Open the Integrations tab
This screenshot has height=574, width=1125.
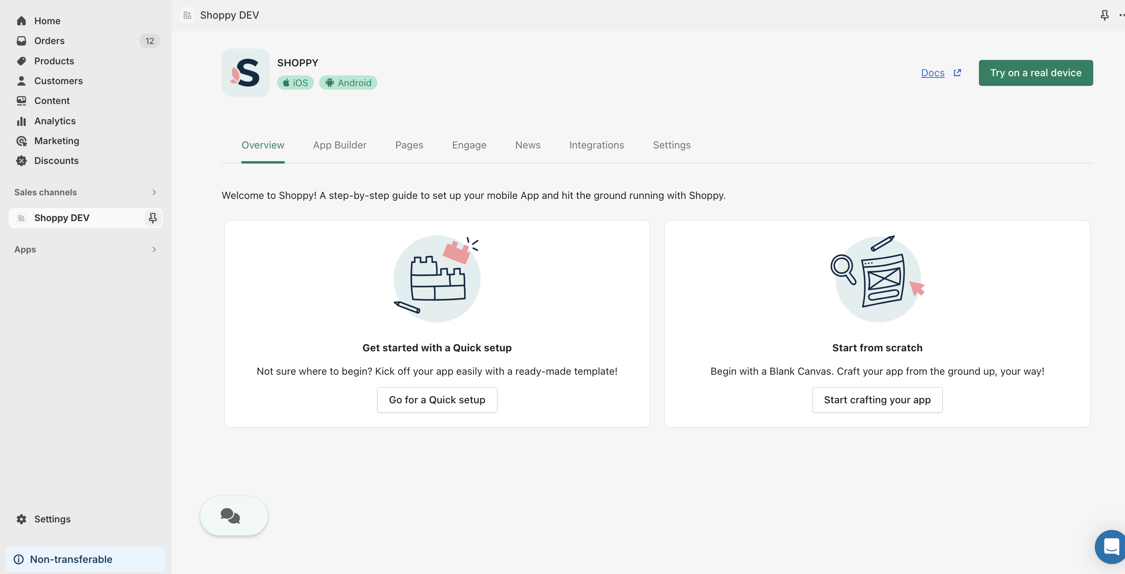(596, 145)
